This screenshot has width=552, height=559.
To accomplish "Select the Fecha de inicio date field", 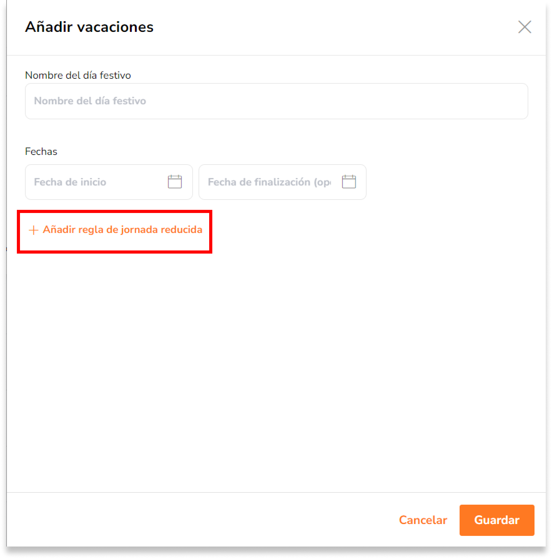I will click(109, 182).
